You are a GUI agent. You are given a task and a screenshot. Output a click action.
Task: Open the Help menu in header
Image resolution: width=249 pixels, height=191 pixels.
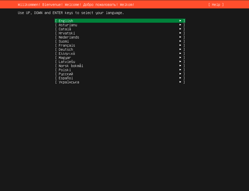pos(216,5)
